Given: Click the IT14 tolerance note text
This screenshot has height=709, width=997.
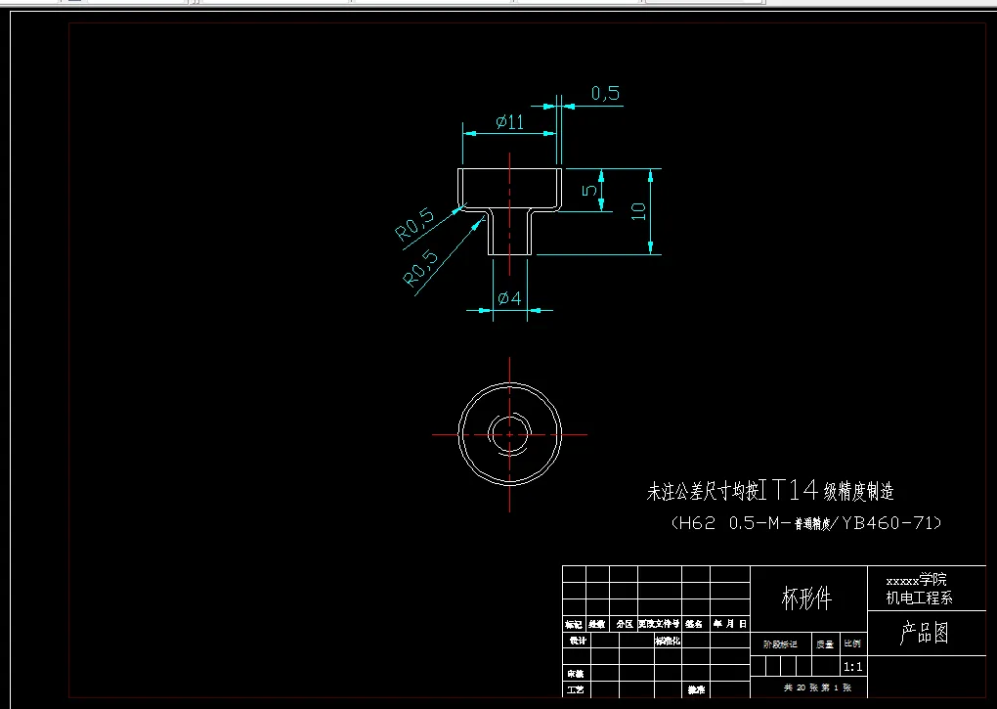Looking at the screenshot, I should pyautogui.click(x=770, y=490).
